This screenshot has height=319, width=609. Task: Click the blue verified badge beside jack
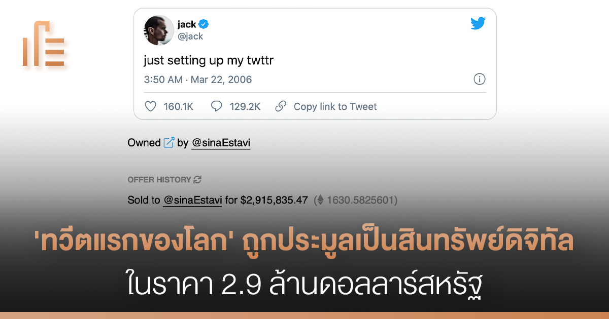205,24
